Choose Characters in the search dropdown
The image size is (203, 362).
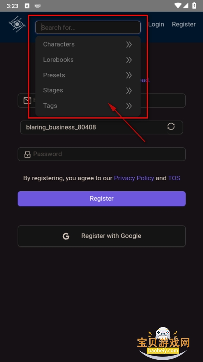pyautogui.click(x=88, y=44)
